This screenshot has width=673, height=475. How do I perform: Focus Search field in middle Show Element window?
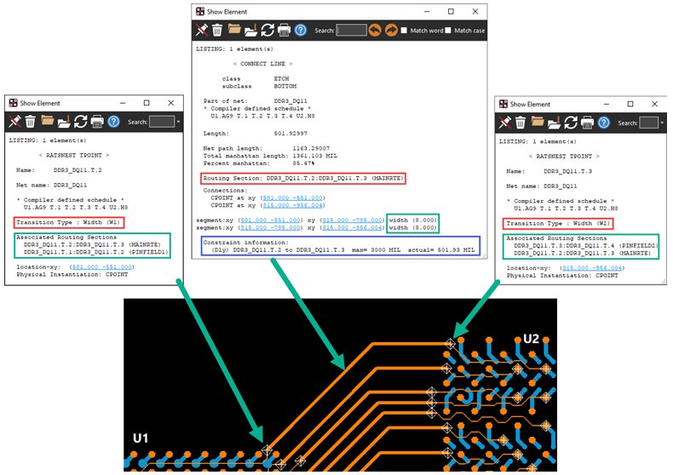coord(352,31)
